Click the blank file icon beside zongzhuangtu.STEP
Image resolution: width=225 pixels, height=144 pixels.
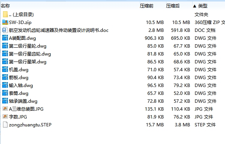5,124
